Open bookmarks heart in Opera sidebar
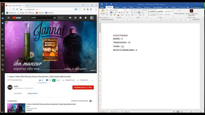Viewport: 205px width, 115px height. pos(3,50)
